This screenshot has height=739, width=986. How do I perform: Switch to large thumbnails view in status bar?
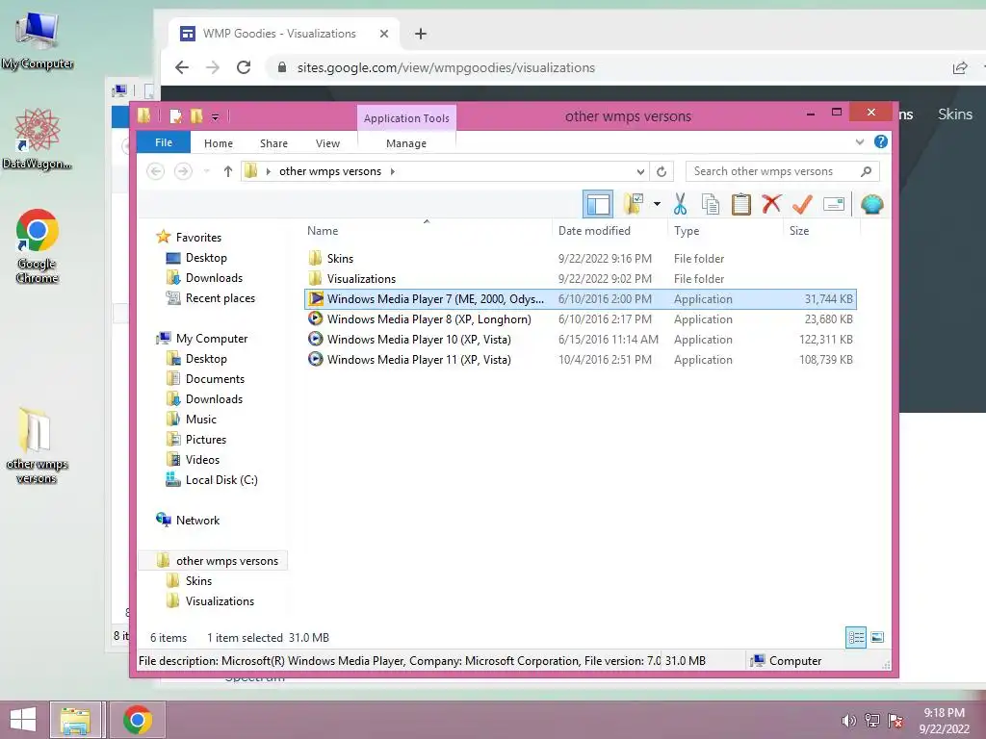point(877,637)
